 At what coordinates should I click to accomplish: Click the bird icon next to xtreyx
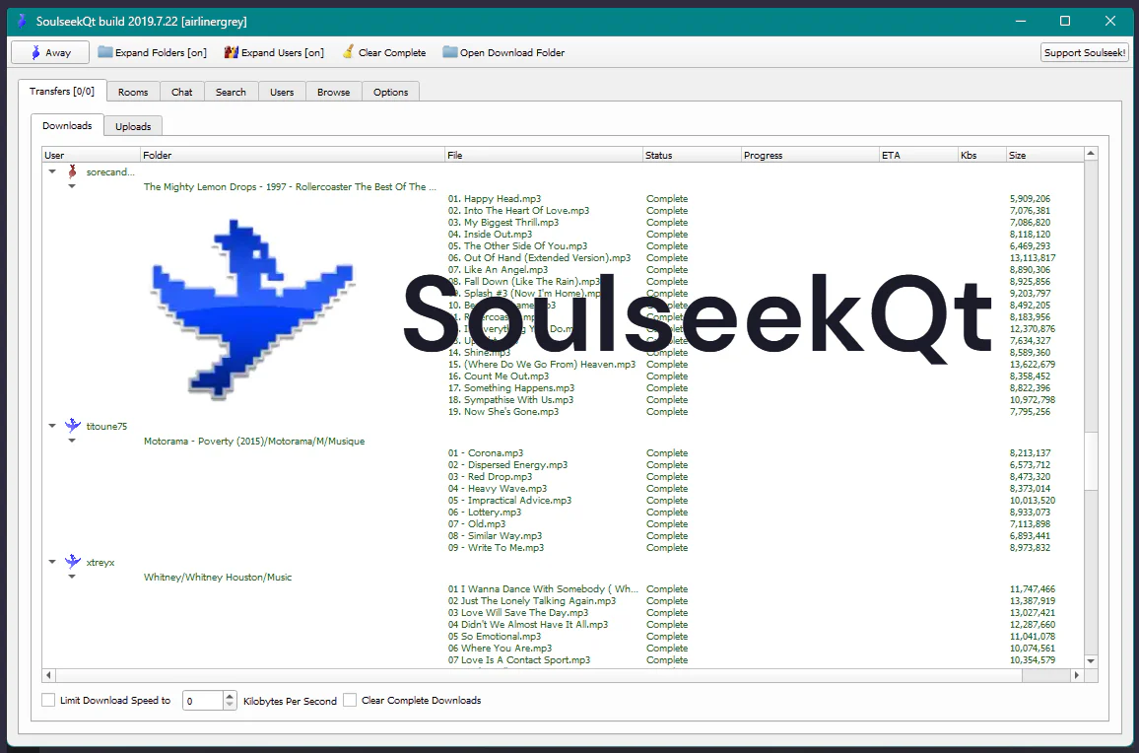point(72,562)
